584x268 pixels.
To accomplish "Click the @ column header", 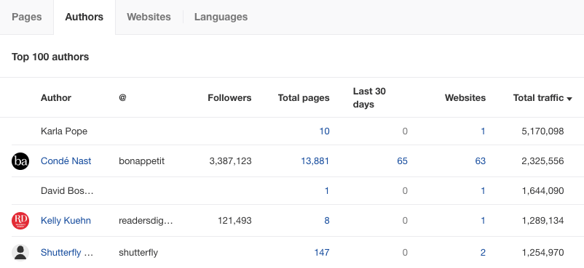I will [122, 98].
